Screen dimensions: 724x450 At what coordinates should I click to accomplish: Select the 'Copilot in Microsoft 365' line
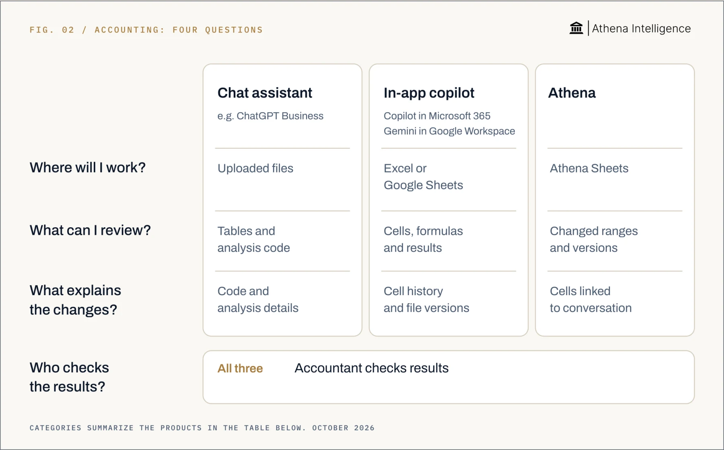[x=437, y=116]
